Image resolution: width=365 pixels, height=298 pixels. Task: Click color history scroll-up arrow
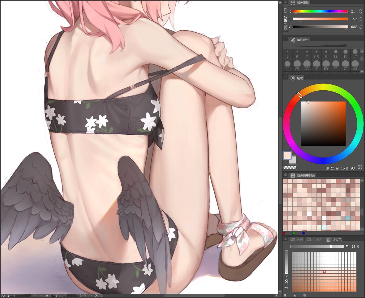point(362,181)
